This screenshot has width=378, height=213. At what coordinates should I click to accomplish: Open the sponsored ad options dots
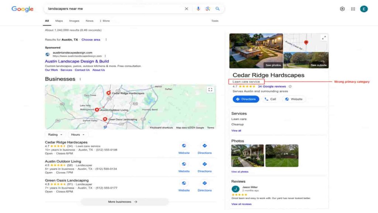pyautogui.click(x=105, y=56)
